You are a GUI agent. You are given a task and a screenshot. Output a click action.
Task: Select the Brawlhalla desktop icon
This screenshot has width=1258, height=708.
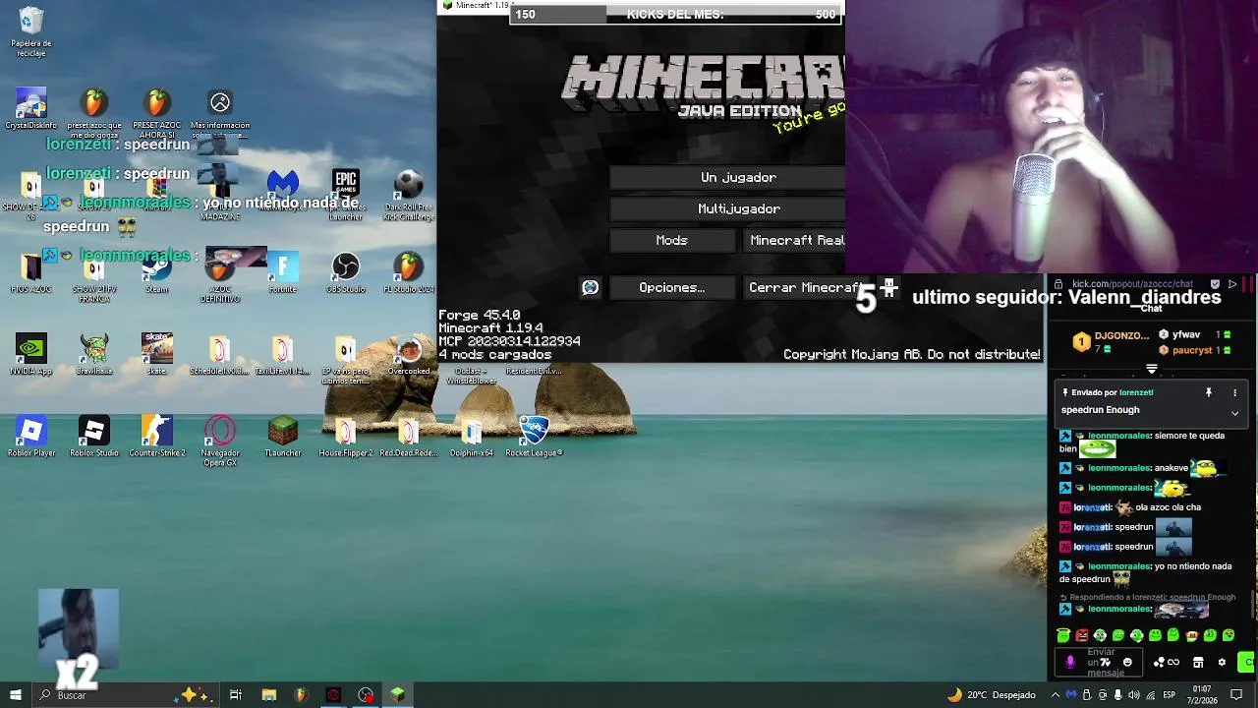tap(94, 355)
